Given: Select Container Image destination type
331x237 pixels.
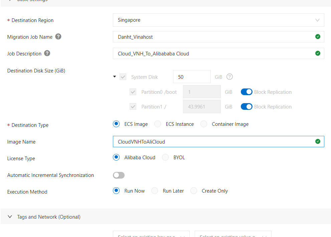Looking at the screenshot, I should point(204,124).
